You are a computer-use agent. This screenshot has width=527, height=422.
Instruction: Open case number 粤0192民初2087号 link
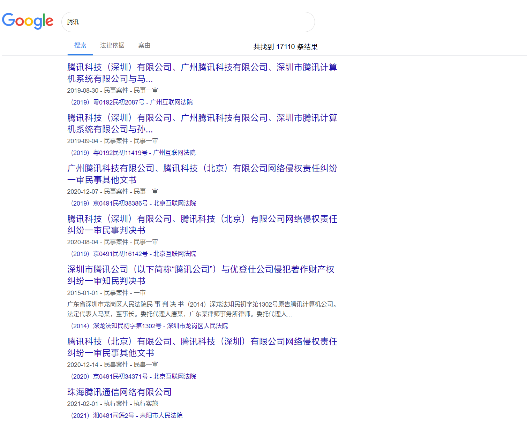(131, 102)
